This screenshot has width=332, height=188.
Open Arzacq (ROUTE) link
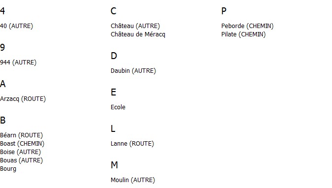tap(23, 99)
